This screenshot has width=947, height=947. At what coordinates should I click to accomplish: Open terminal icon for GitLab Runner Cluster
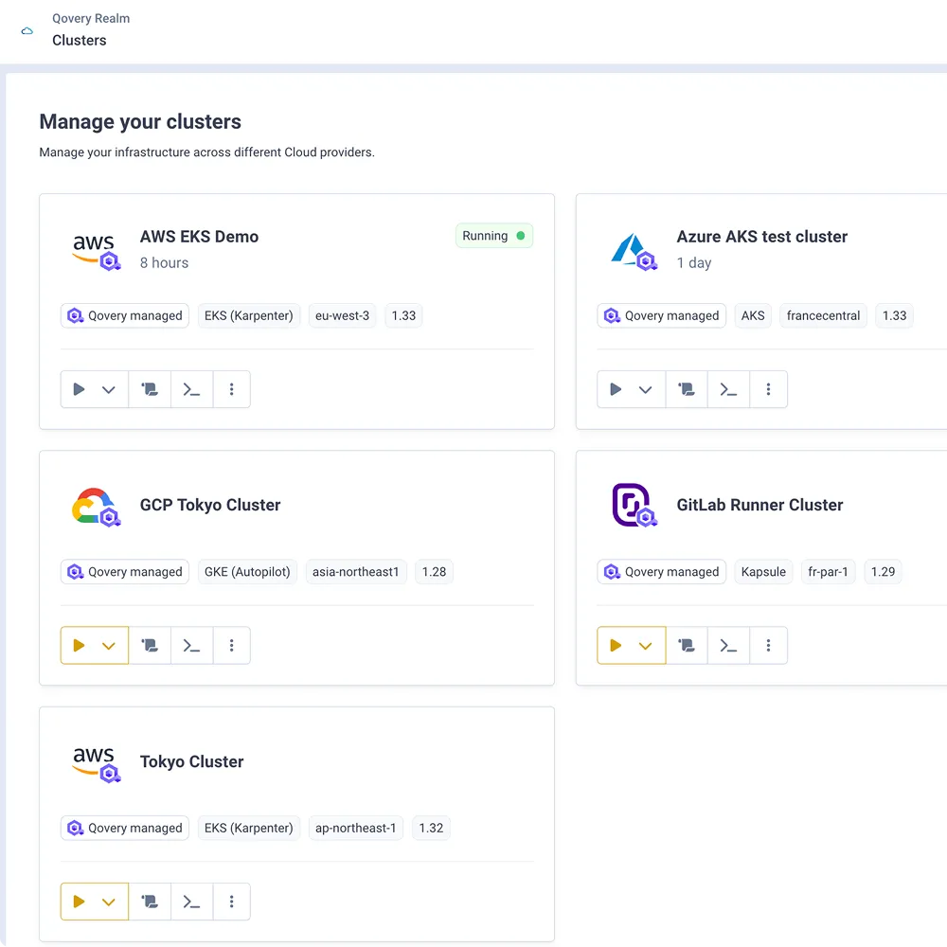tap(728, 646)
